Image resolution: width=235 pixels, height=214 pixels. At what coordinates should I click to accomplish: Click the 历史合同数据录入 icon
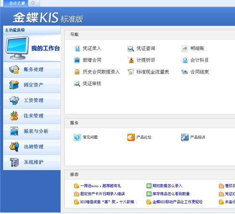point(77,72)
